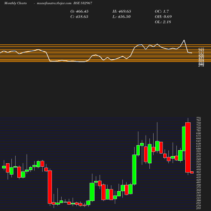Viewport: 211px width, 211px height.
Task: Click the "BSE 532967" symbol label
Action: click(x=83, y=3)
